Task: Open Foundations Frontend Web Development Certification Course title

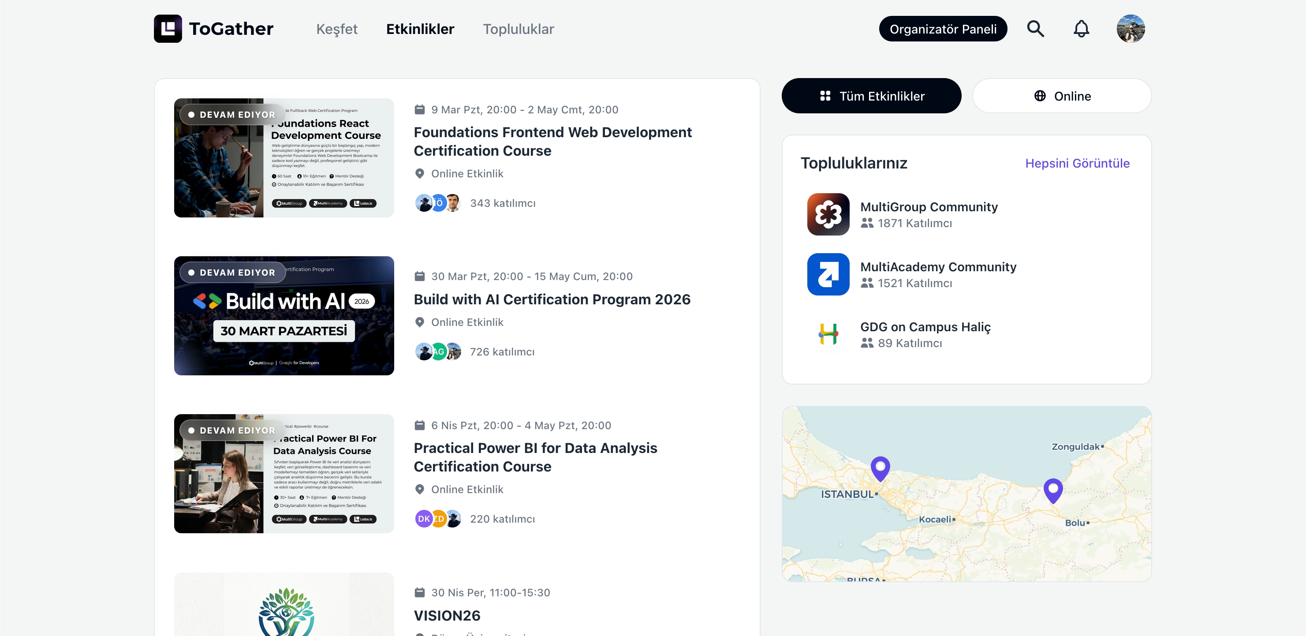Action: (552, 142)
